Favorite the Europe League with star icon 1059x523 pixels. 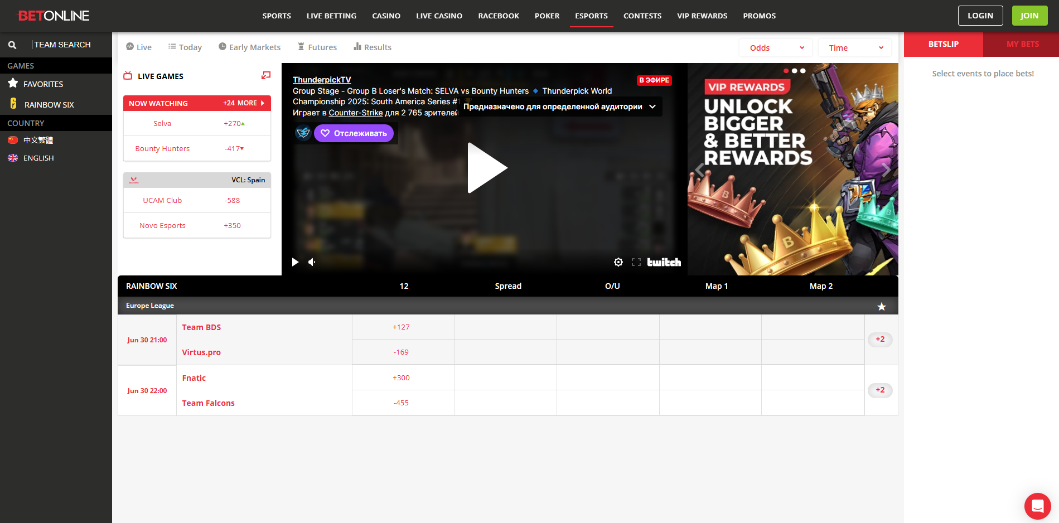pyautogui.click(x=882, y=307)
